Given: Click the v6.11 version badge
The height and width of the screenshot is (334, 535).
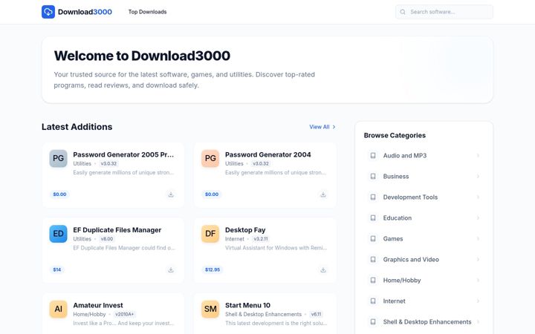Looking at the screenshot, I should point(317,314).
